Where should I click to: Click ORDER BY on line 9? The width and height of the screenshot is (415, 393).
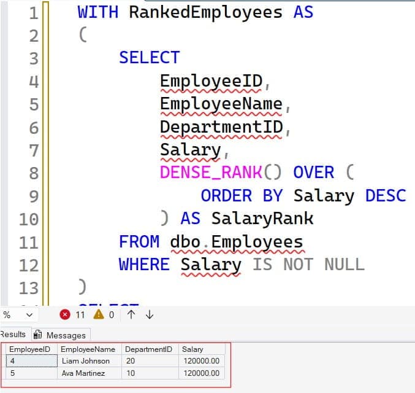click(x=242, y=196)
